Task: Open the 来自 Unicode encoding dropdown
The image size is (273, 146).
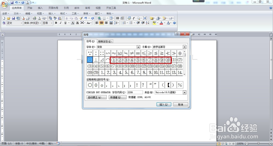Action: (x=185, y=92)
